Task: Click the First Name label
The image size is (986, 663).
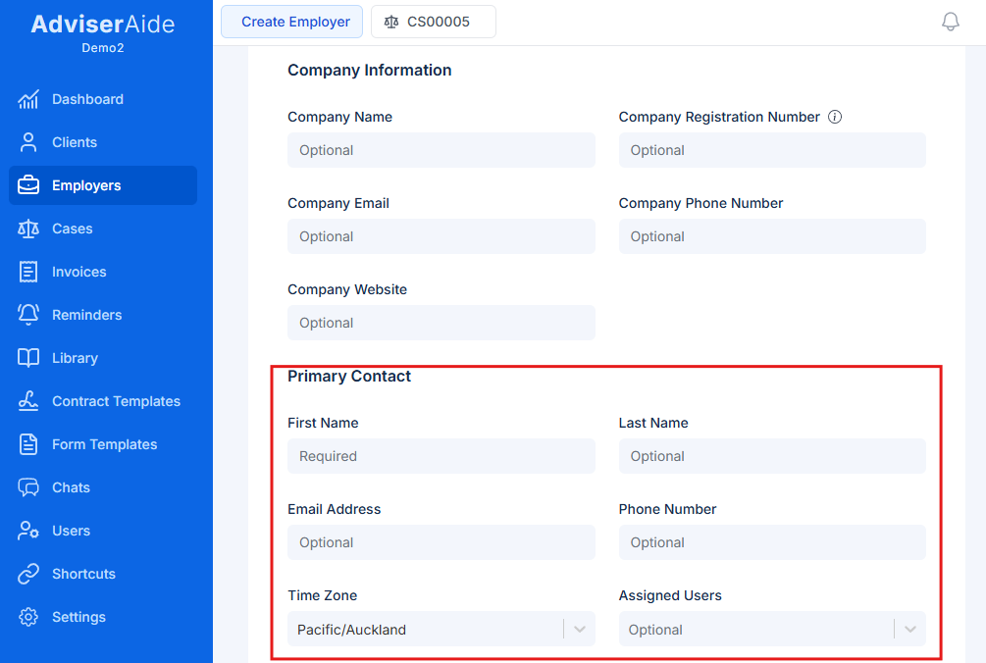Action: [323, 423]
